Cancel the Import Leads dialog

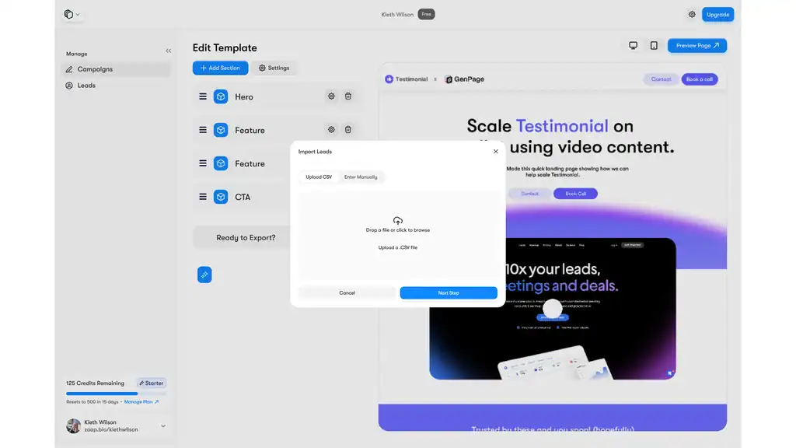(347, 293)
